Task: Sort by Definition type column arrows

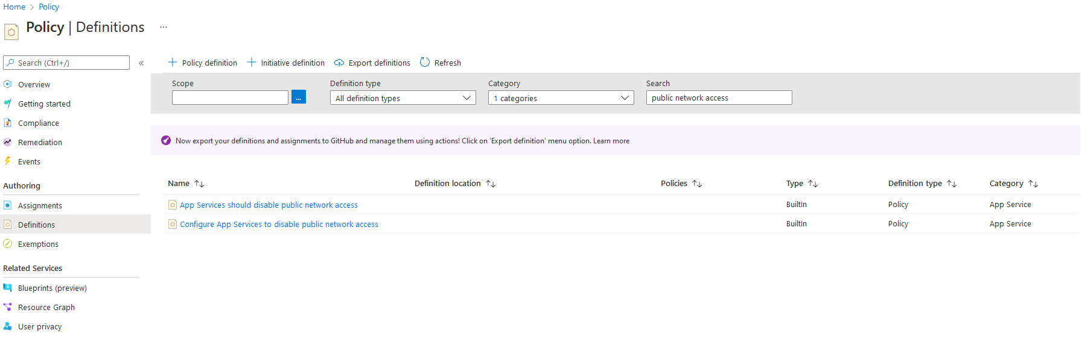Action: click(952, 184)
